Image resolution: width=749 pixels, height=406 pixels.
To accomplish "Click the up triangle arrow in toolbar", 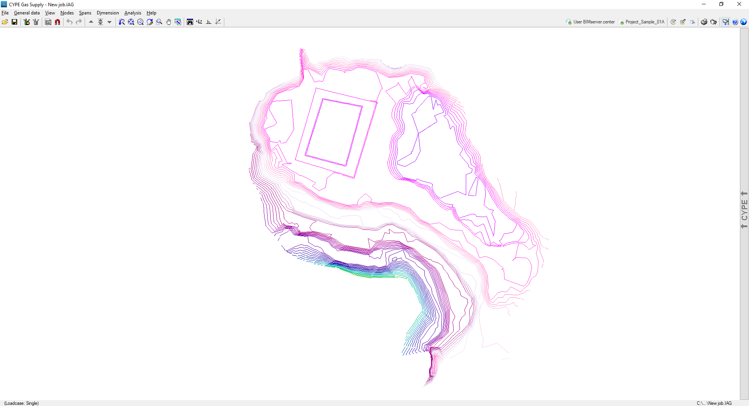I will point(91,22).
